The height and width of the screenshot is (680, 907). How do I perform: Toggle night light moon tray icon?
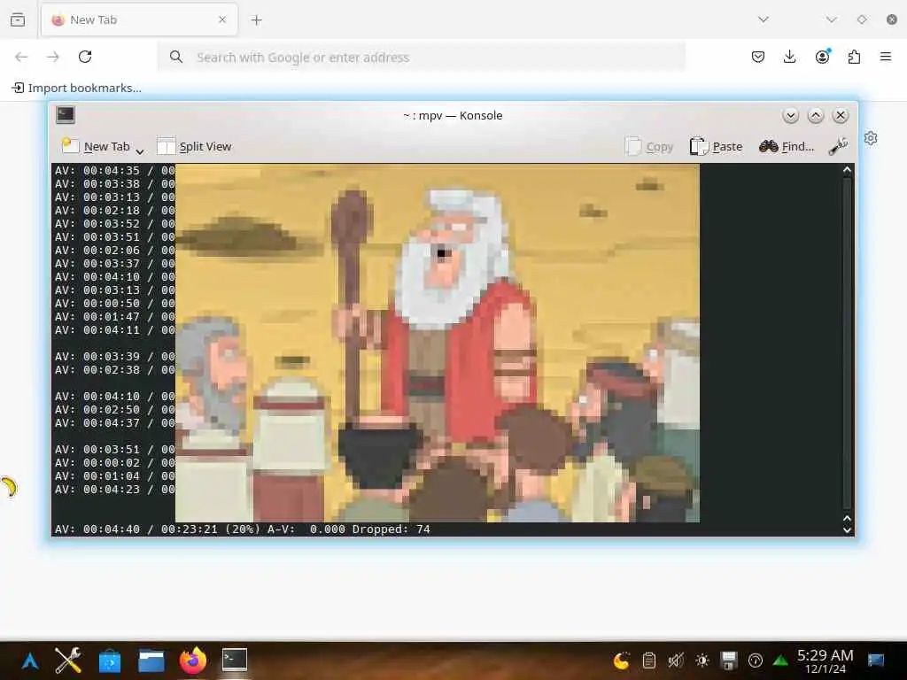click(621, 661)
